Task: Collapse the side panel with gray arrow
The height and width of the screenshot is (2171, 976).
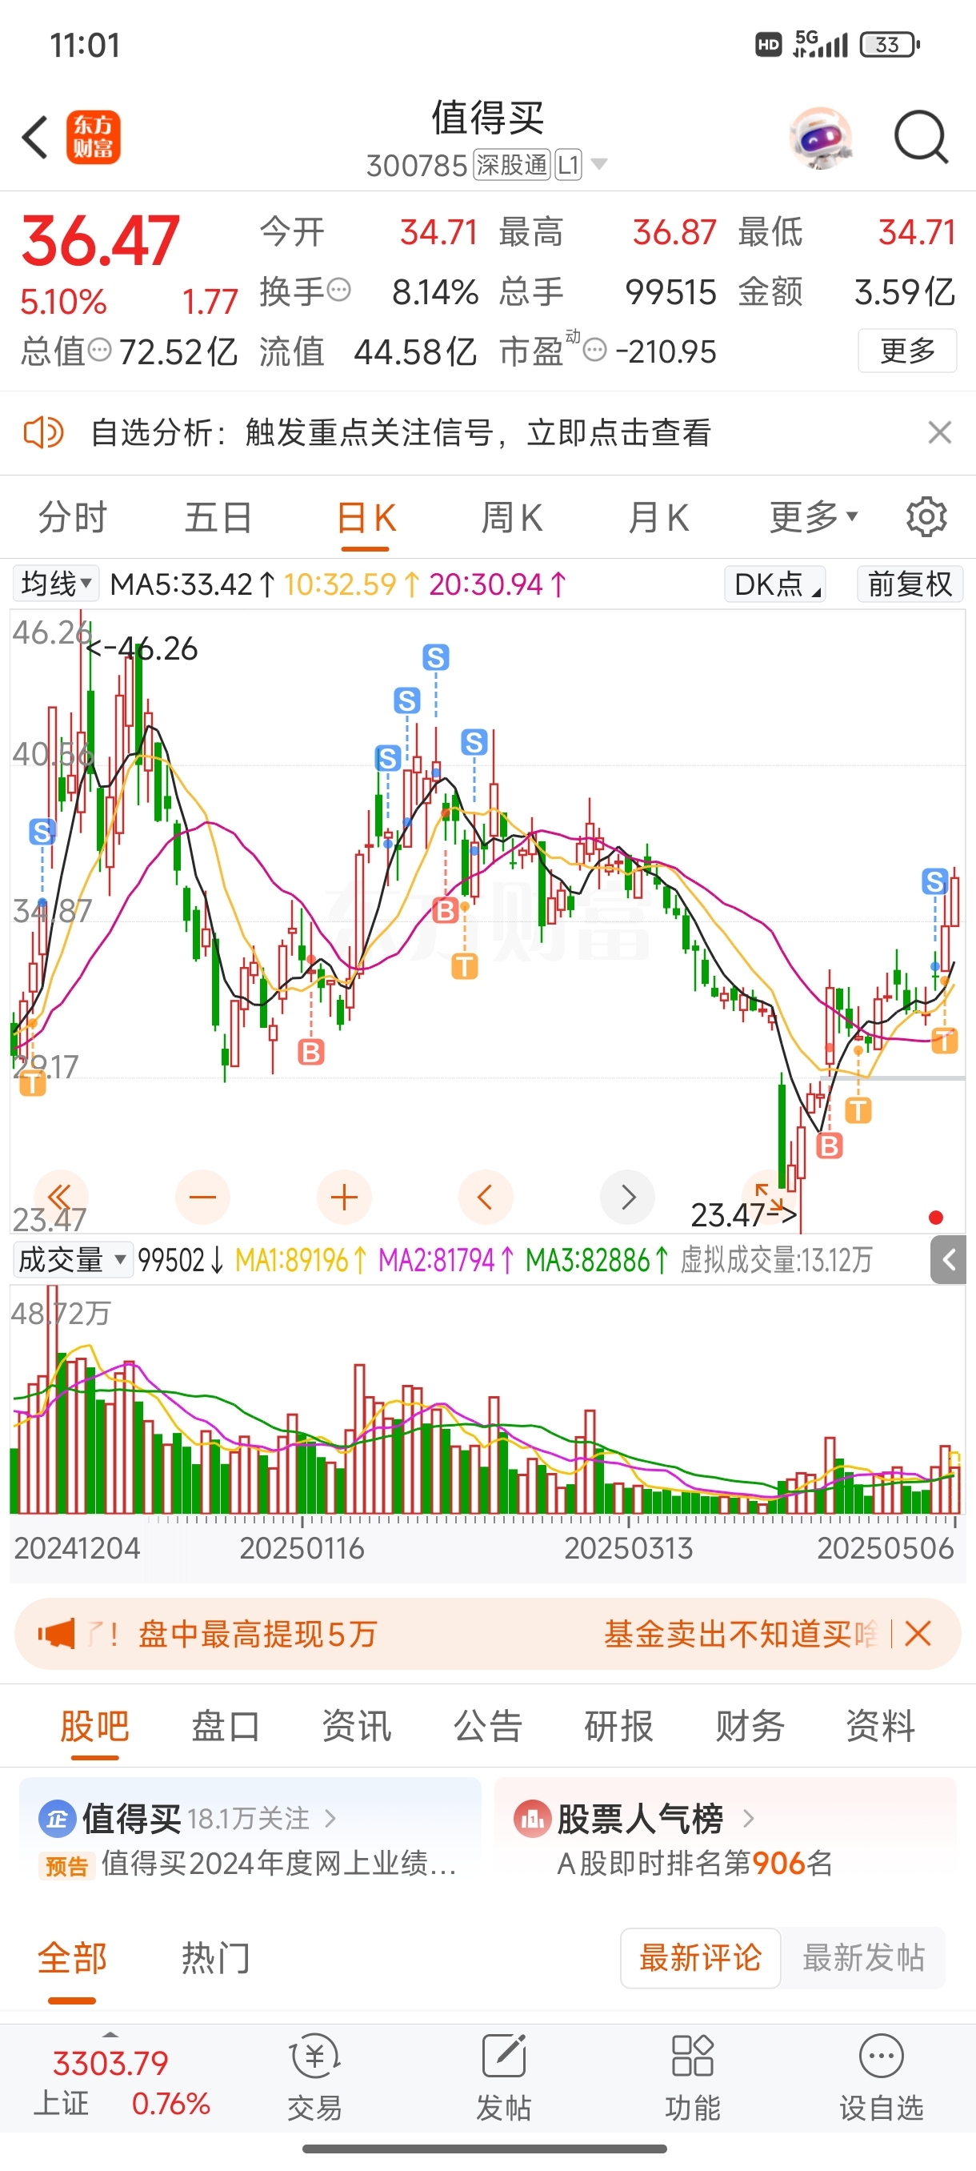Action: [x=948, y=1260]
